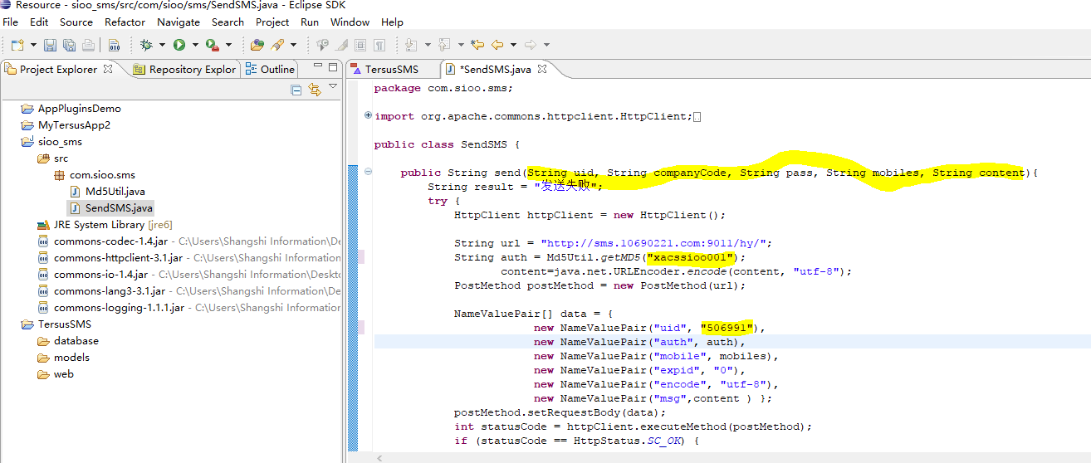Open the Navigate menu
The width and height of the screenshot is (1091, 463).
pos(179,22)
